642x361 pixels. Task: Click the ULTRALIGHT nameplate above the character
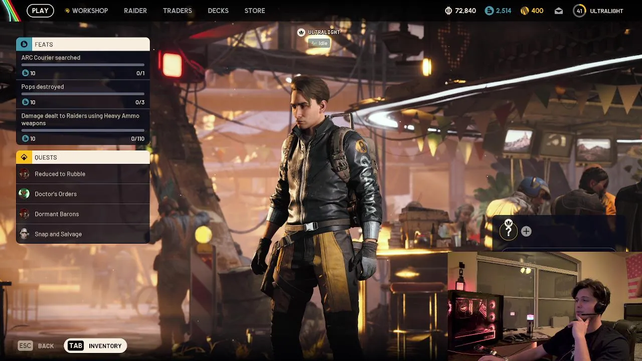(x=324, y=32)
